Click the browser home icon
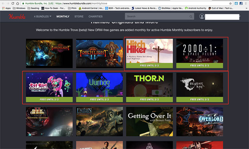This screenshot has height=149, width=249. (18, 3)
